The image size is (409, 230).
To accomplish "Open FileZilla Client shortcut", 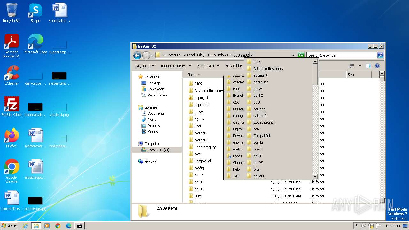I will coord(12,107).
